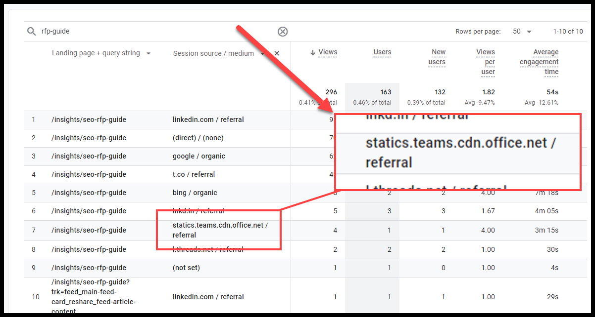
Task: Clear the rfp-guide search with X icon
Action: [282, 32]
